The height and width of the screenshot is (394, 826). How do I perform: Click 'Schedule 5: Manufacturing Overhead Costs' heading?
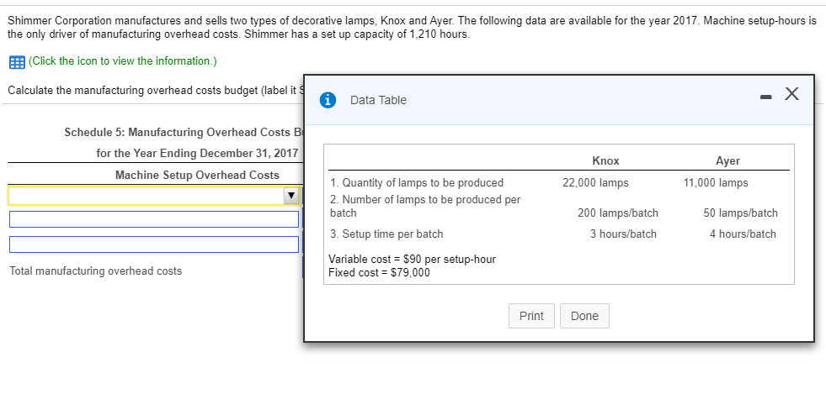point(184,132)
